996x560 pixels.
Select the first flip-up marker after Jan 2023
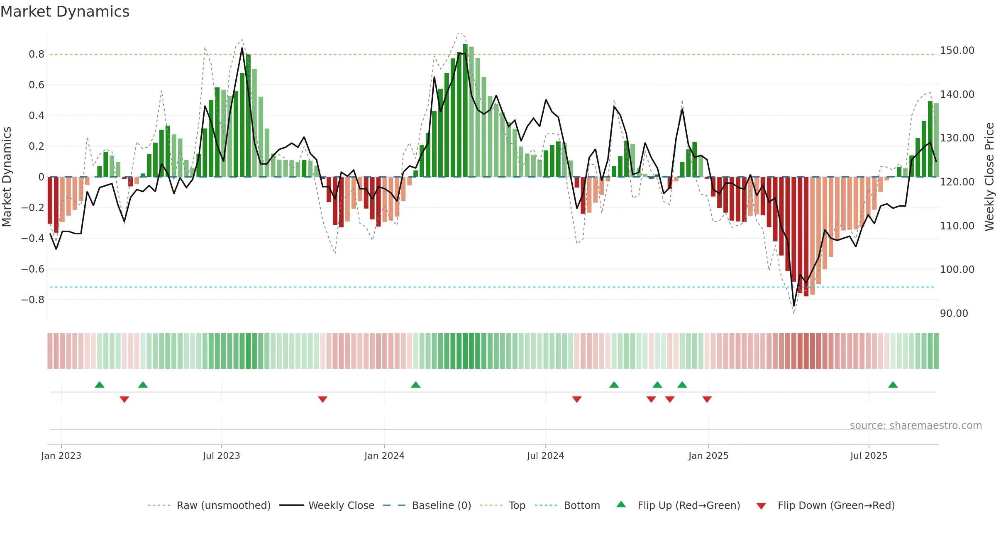point(100,385)
